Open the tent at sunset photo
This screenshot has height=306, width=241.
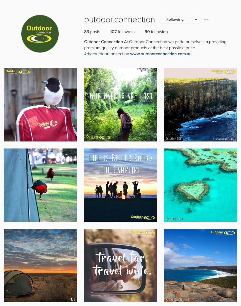[40, 266]
